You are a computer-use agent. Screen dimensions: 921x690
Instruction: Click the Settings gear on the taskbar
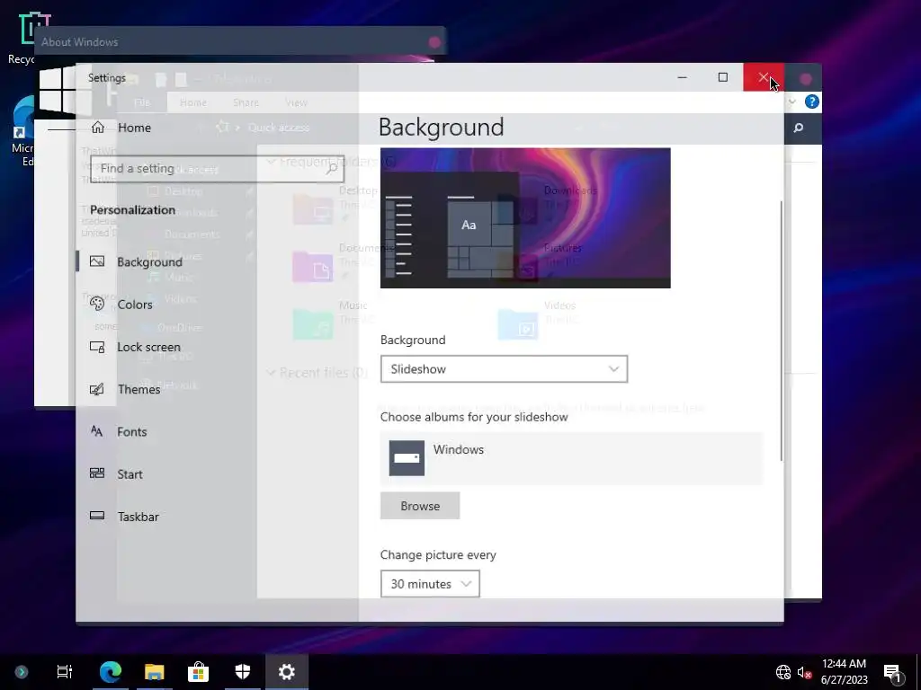tap(287, 672)
